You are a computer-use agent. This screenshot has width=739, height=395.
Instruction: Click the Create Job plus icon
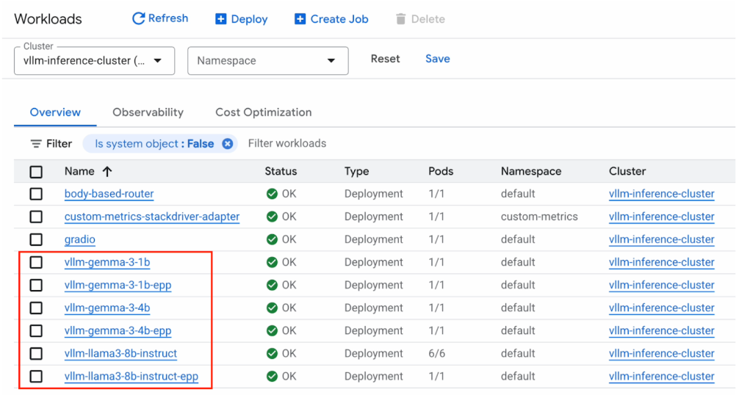(300, 19)
